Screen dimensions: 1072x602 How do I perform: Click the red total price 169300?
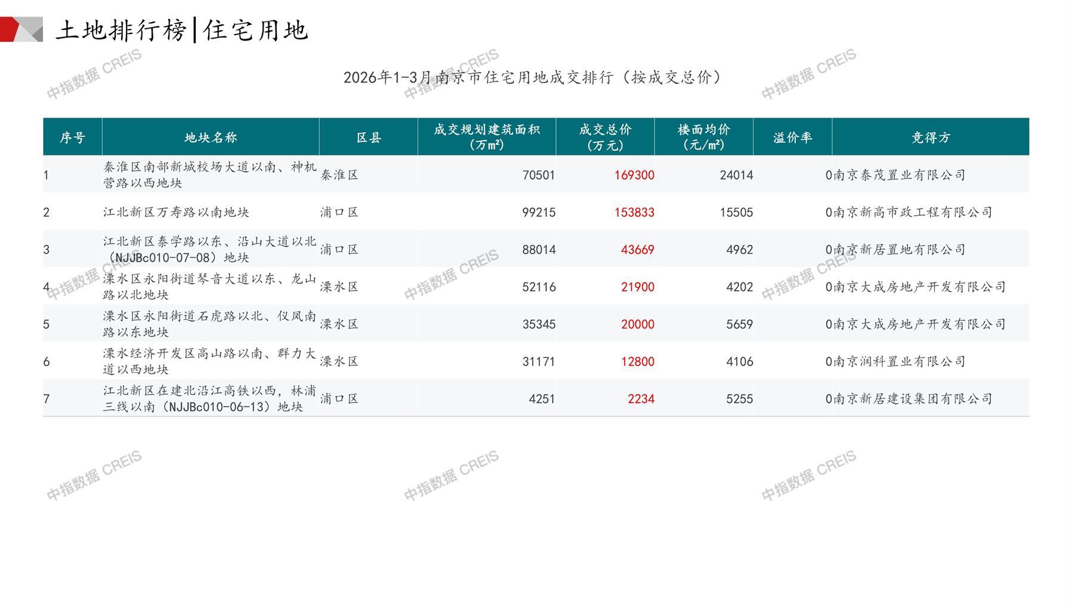(x=634, y=175)
